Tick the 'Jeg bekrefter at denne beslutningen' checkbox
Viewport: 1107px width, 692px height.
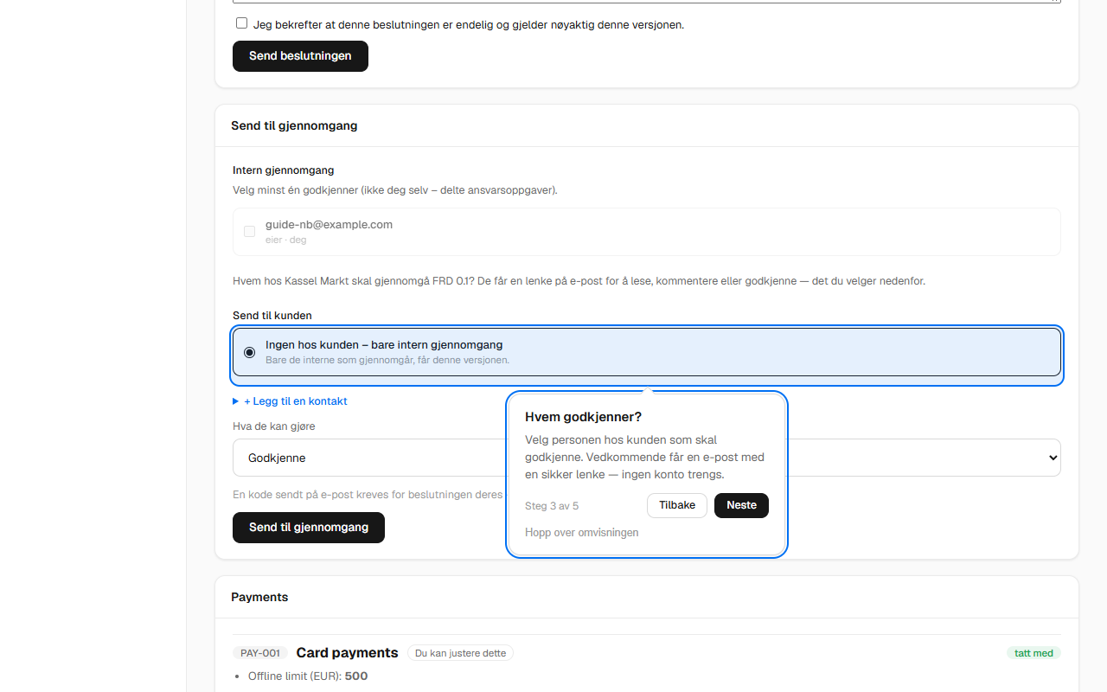click(241, 23)
